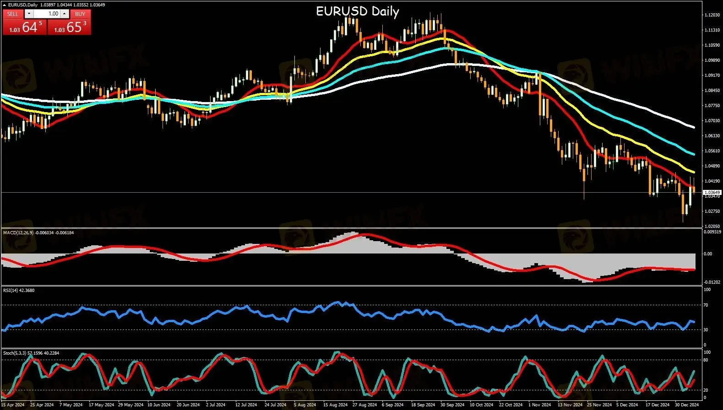Click the 18 Sep 2024 date marker
723x410 pixels.
(x=423, y=405)
